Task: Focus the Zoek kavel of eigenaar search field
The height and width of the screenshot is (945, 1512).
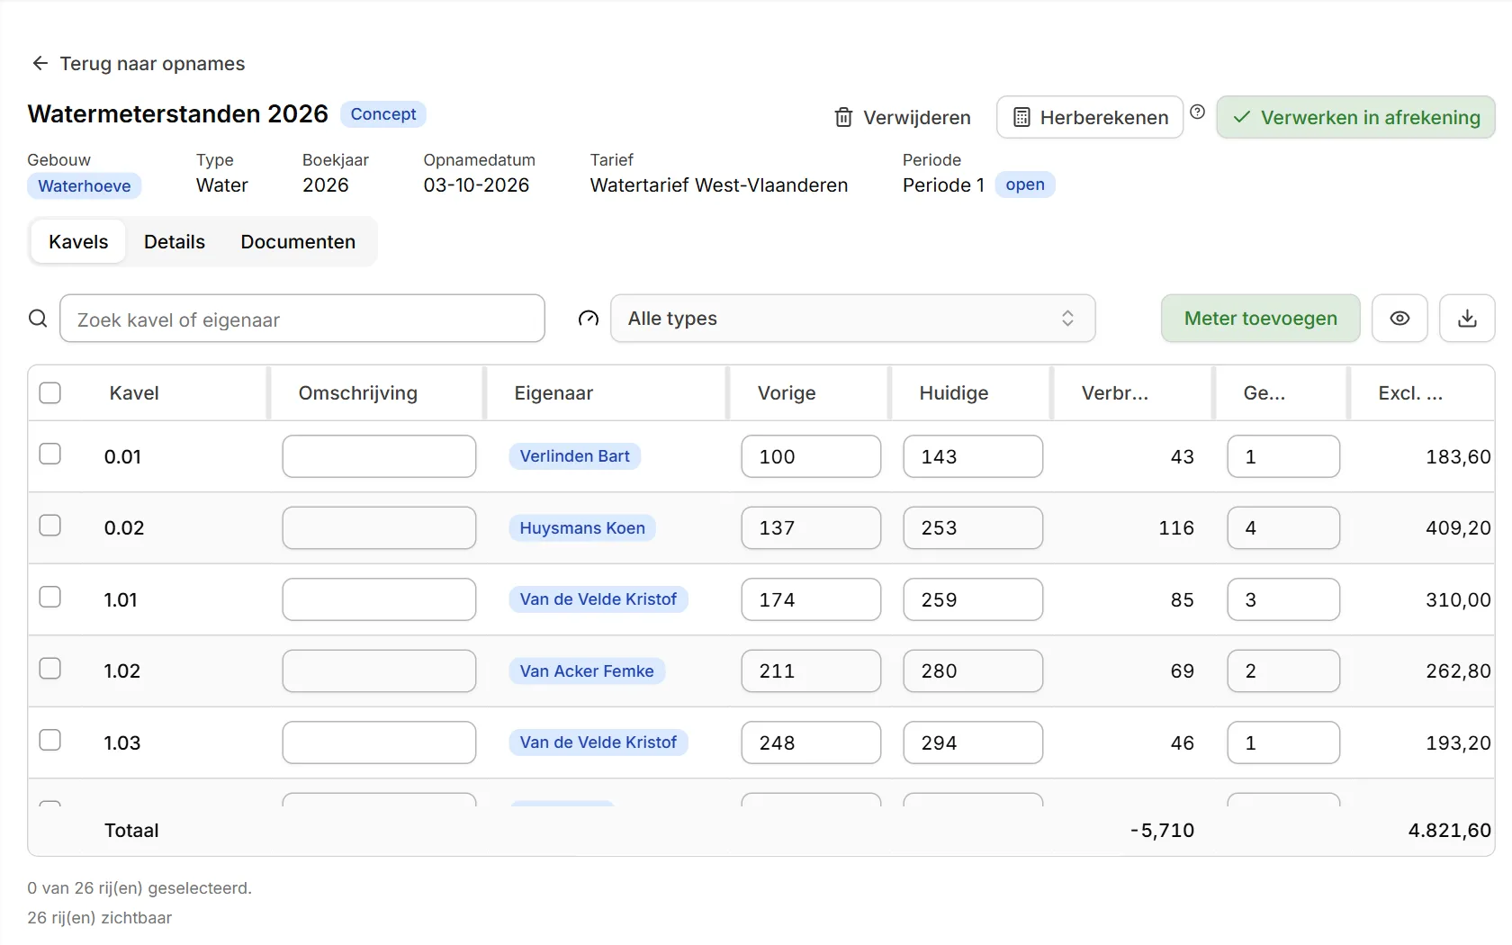Action: [x=302, y=319]
